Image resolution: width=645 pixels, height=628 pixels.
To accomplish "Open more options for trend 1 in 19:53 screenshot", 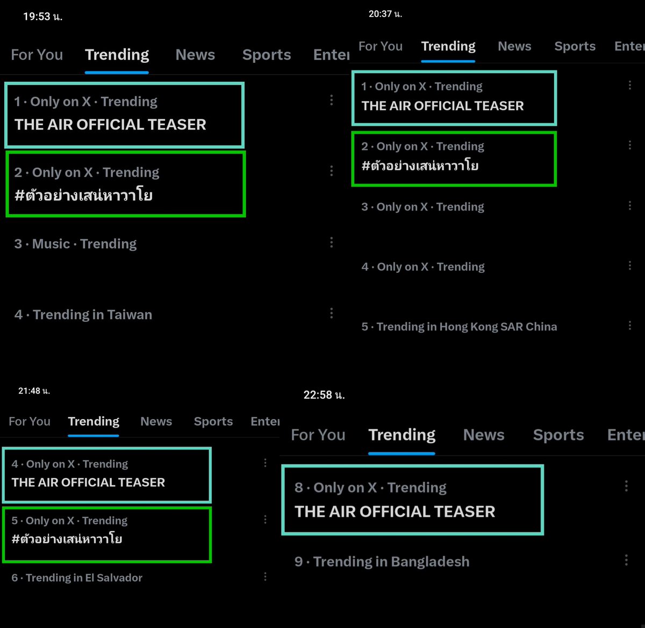I will 332,100.
